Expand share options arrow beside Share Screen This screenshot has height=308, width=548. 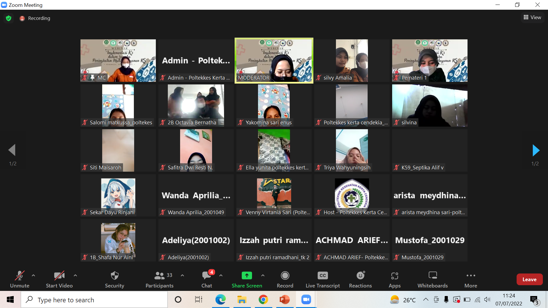(x=263, y=275)
